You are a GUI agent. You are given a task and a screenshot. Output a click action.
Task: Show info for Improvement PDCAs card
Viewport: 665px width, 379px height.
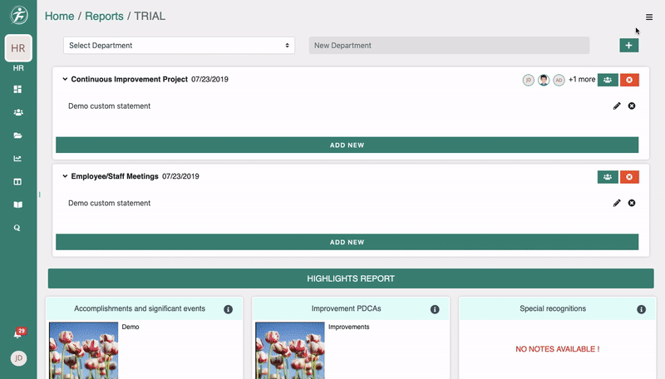[435, 309]
